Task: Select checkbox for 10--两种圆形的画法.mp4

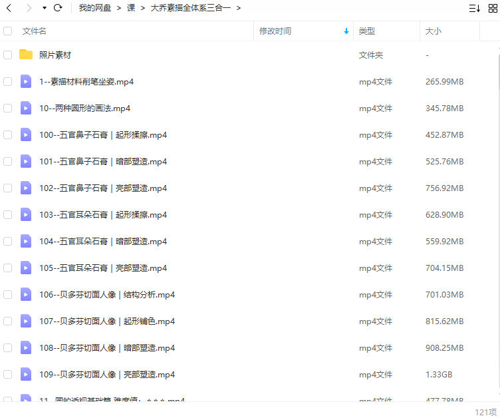Action: coord(8,108)
